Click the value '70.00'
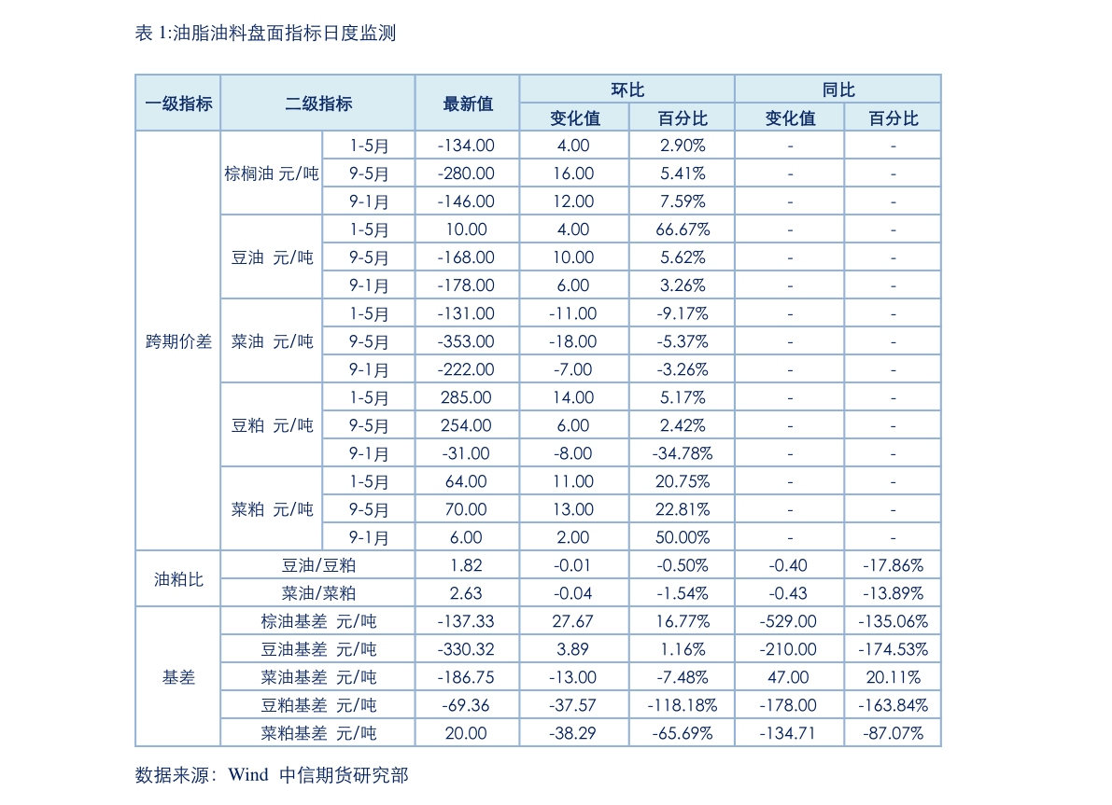Screen dimensions: 1112x805 tap(466, 509)
